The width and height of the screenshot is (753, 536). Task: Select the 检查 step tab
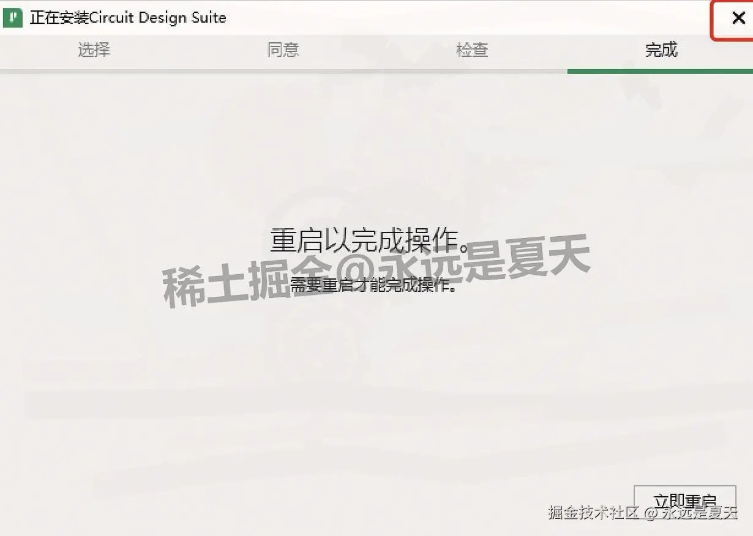(472, 50)
